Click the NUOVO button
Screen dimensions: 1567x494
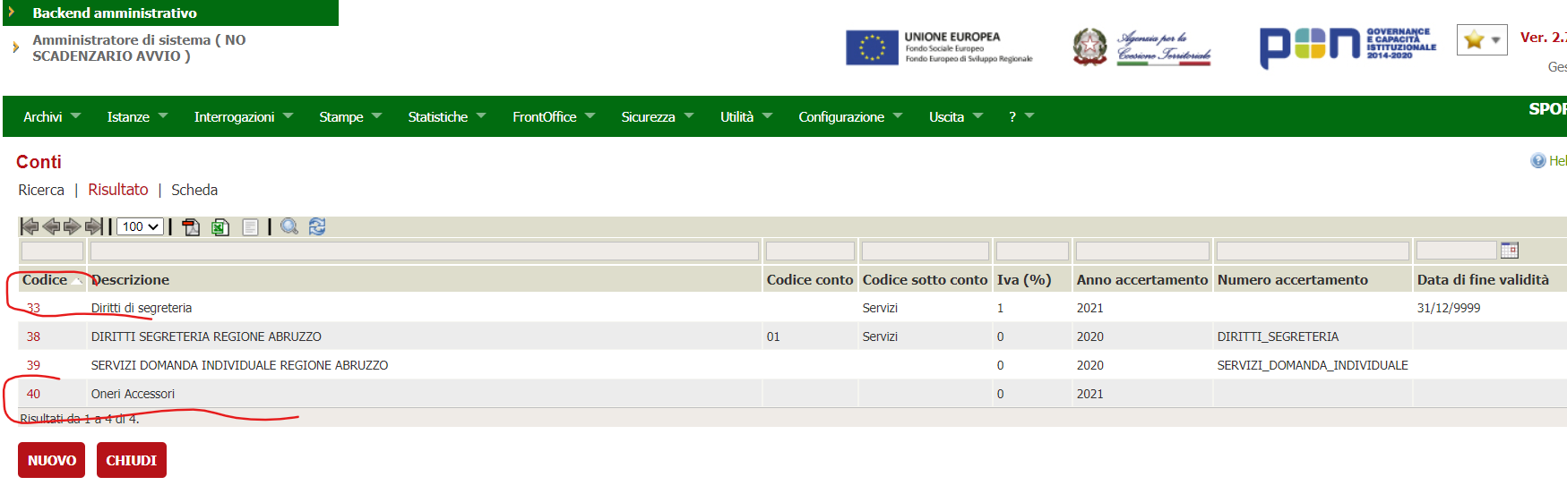pos(51,460)
